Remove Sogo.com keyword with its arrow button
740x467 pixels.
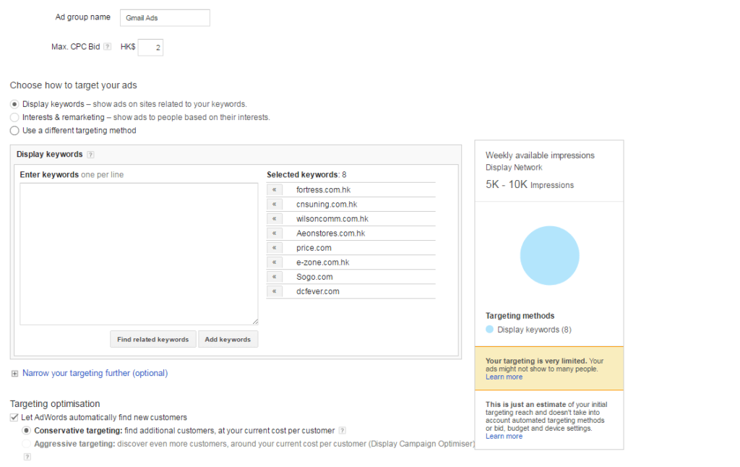coord(274,277)
